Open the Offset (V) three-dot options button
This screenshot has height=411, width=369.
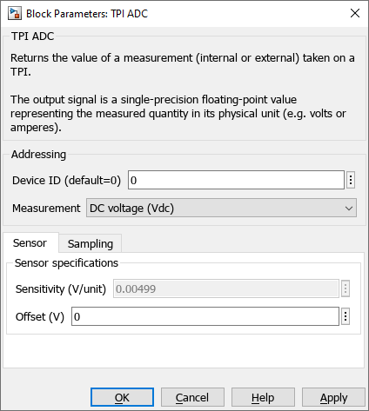[346, 316]
